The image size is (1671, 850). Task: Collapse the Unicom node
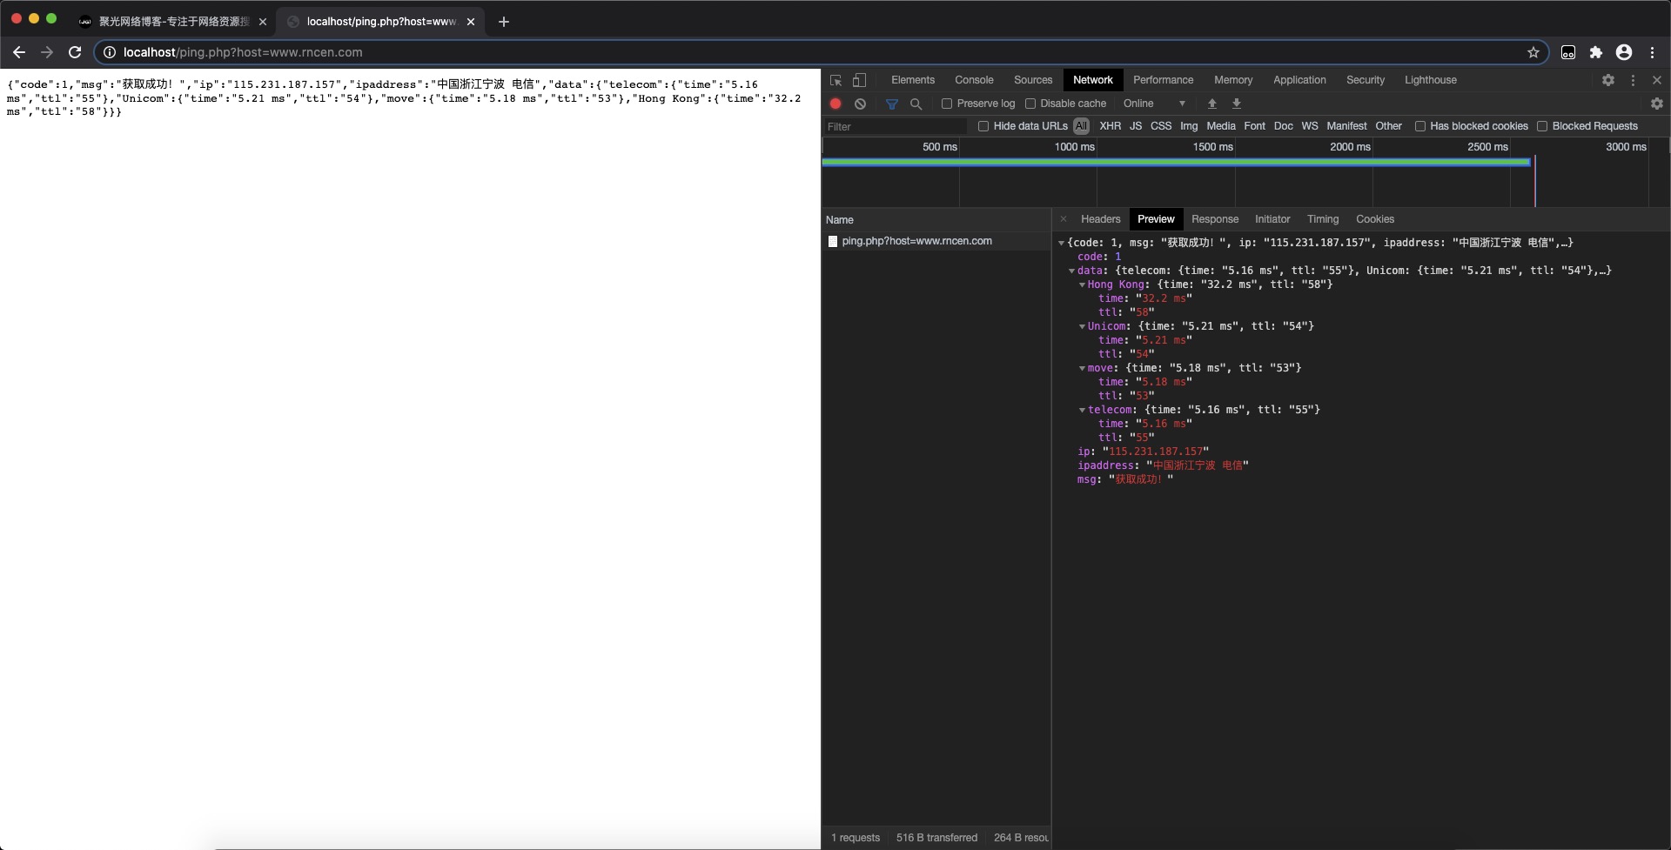tap(1083, 327)
